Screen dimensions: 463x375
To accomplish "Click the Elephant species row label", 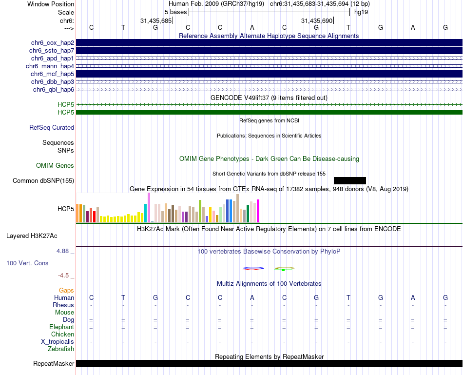I will [x=61, y=327].
